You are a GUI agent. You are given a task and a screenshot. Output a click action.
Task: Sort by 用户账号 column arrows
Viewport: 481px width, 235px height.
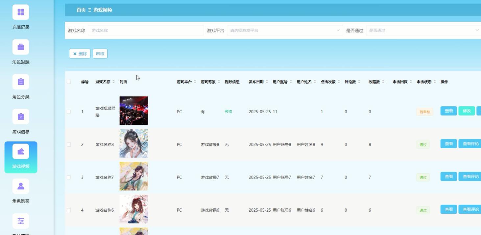point(291,82)
